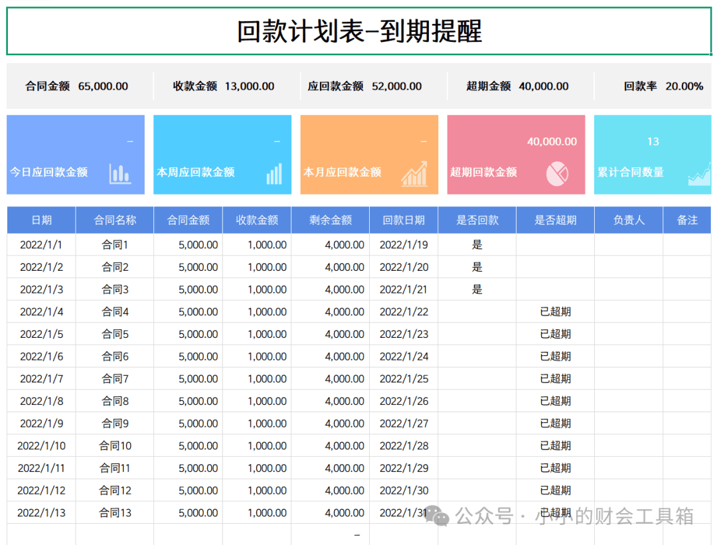Click the growth arrow chart icon on 本月应回款金额 card

click(414, 174)
